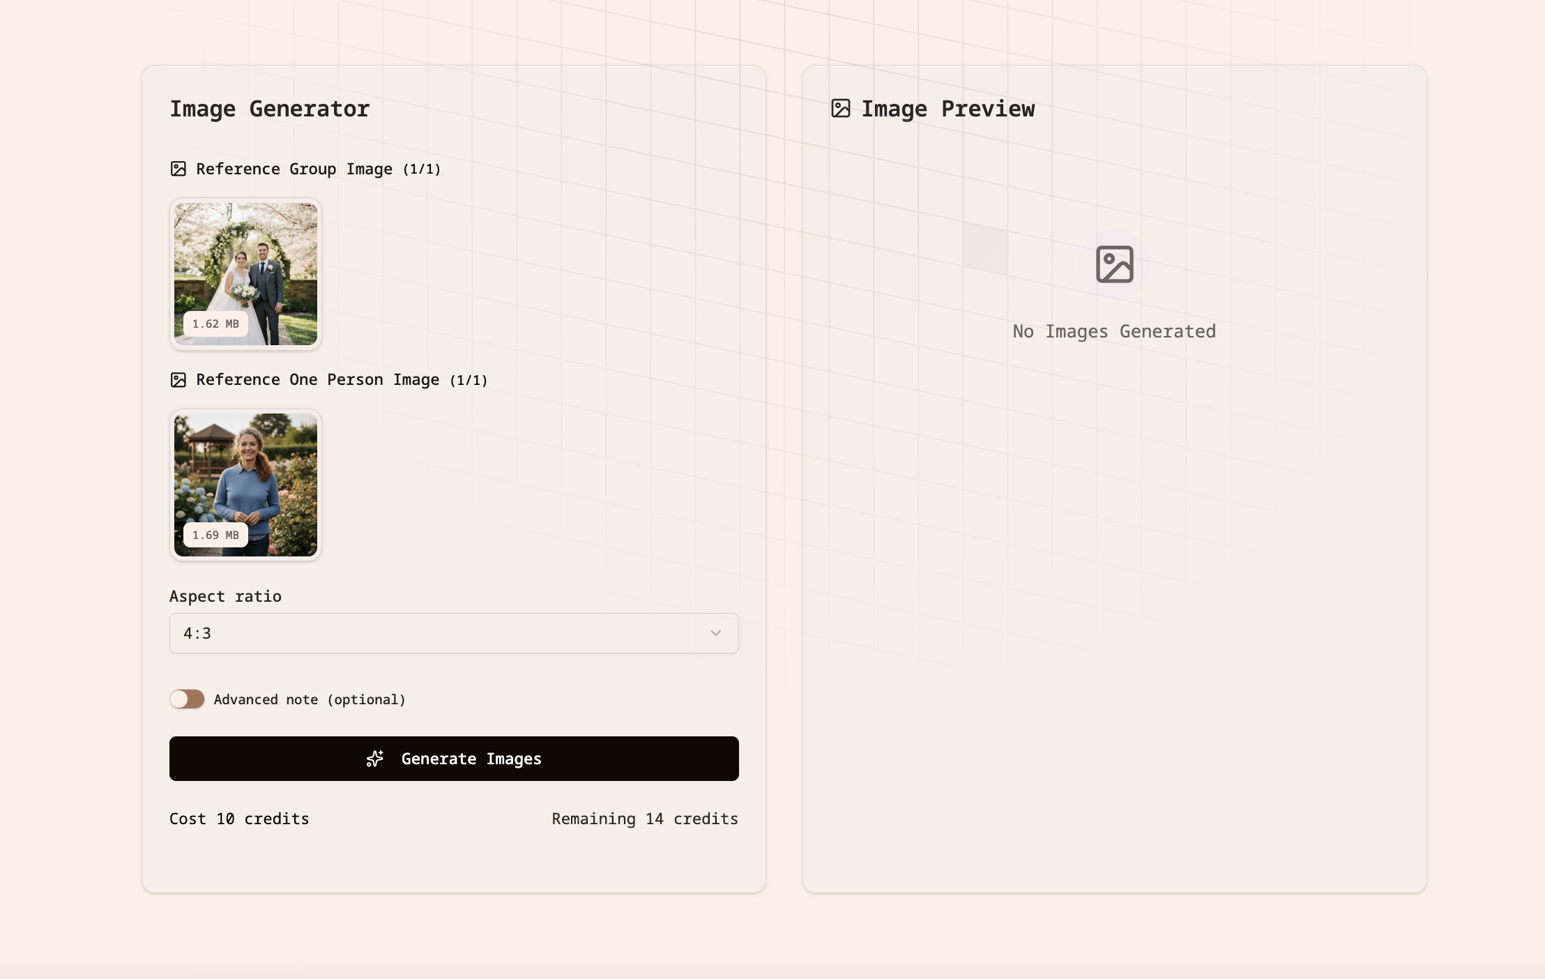1545x979 pixels.
Task: Click the picture icon before Image Preview heading
Action: click(x=841, y=109)
